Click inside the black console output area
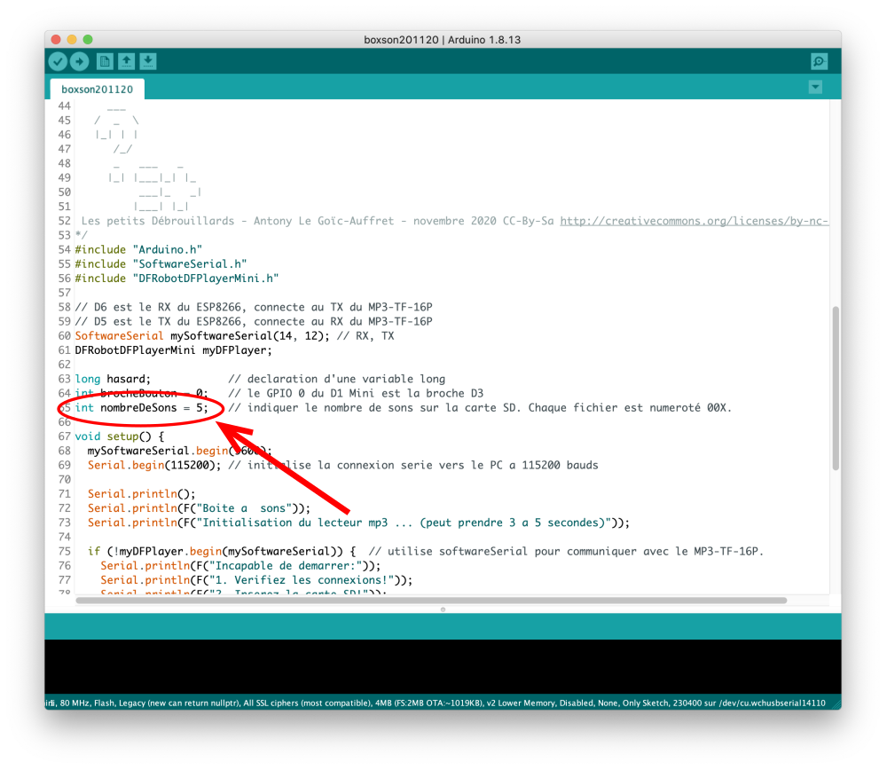 coord(443,665)
